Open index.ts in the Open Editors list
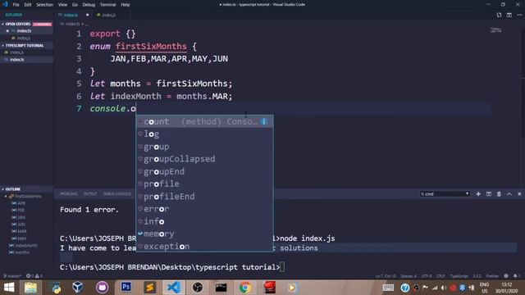 point(24,31)
